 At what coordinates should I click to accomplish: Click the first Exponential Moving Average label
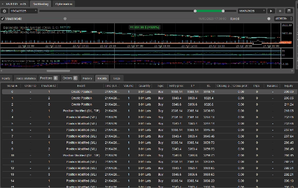(37, 28)
